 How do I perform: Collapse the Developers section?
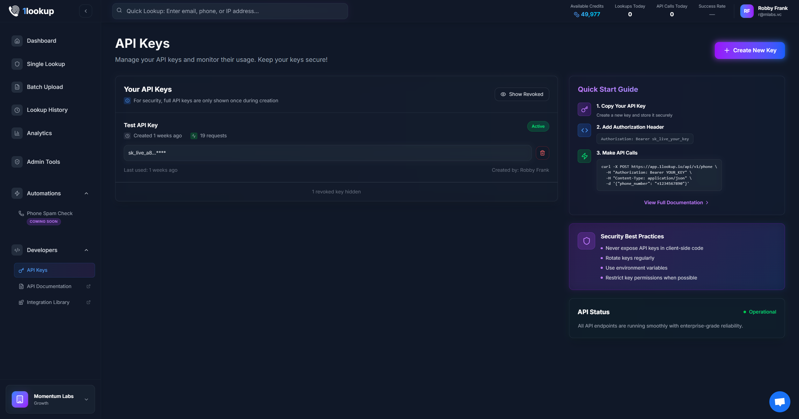coord(86,250)
